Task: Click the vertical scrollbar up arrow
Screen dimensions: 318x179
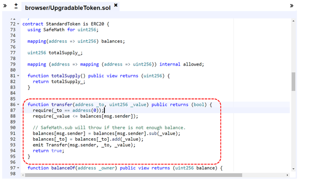Action: (x=293, y=21)
